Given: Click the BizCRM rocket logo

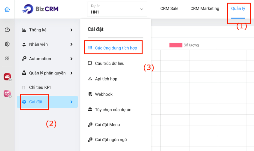Looking at the screenshot, I should click(27, 9).
